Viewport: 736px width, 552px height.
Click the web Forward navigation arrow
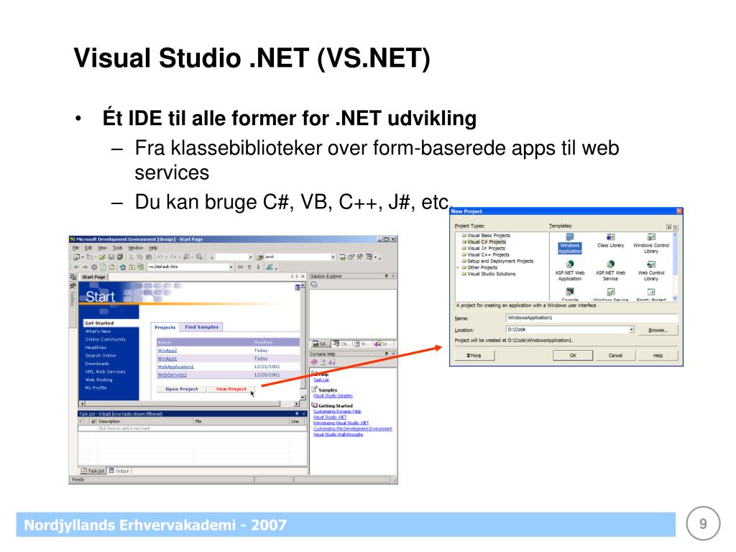[85, 267]
